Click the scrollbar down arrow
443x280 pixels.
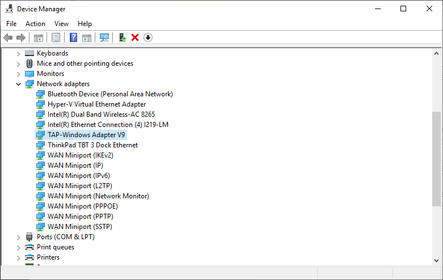click(x=436, y=261)
